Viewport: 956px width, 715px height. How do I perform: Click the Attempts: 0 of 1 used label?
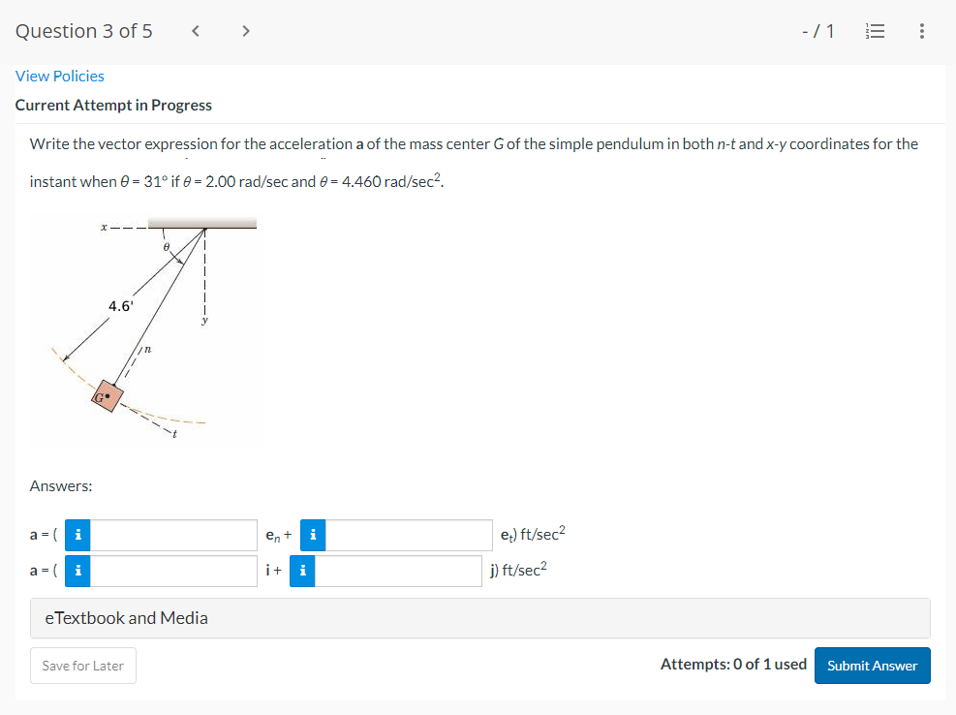pyautogui.click(x=731, y=665)
